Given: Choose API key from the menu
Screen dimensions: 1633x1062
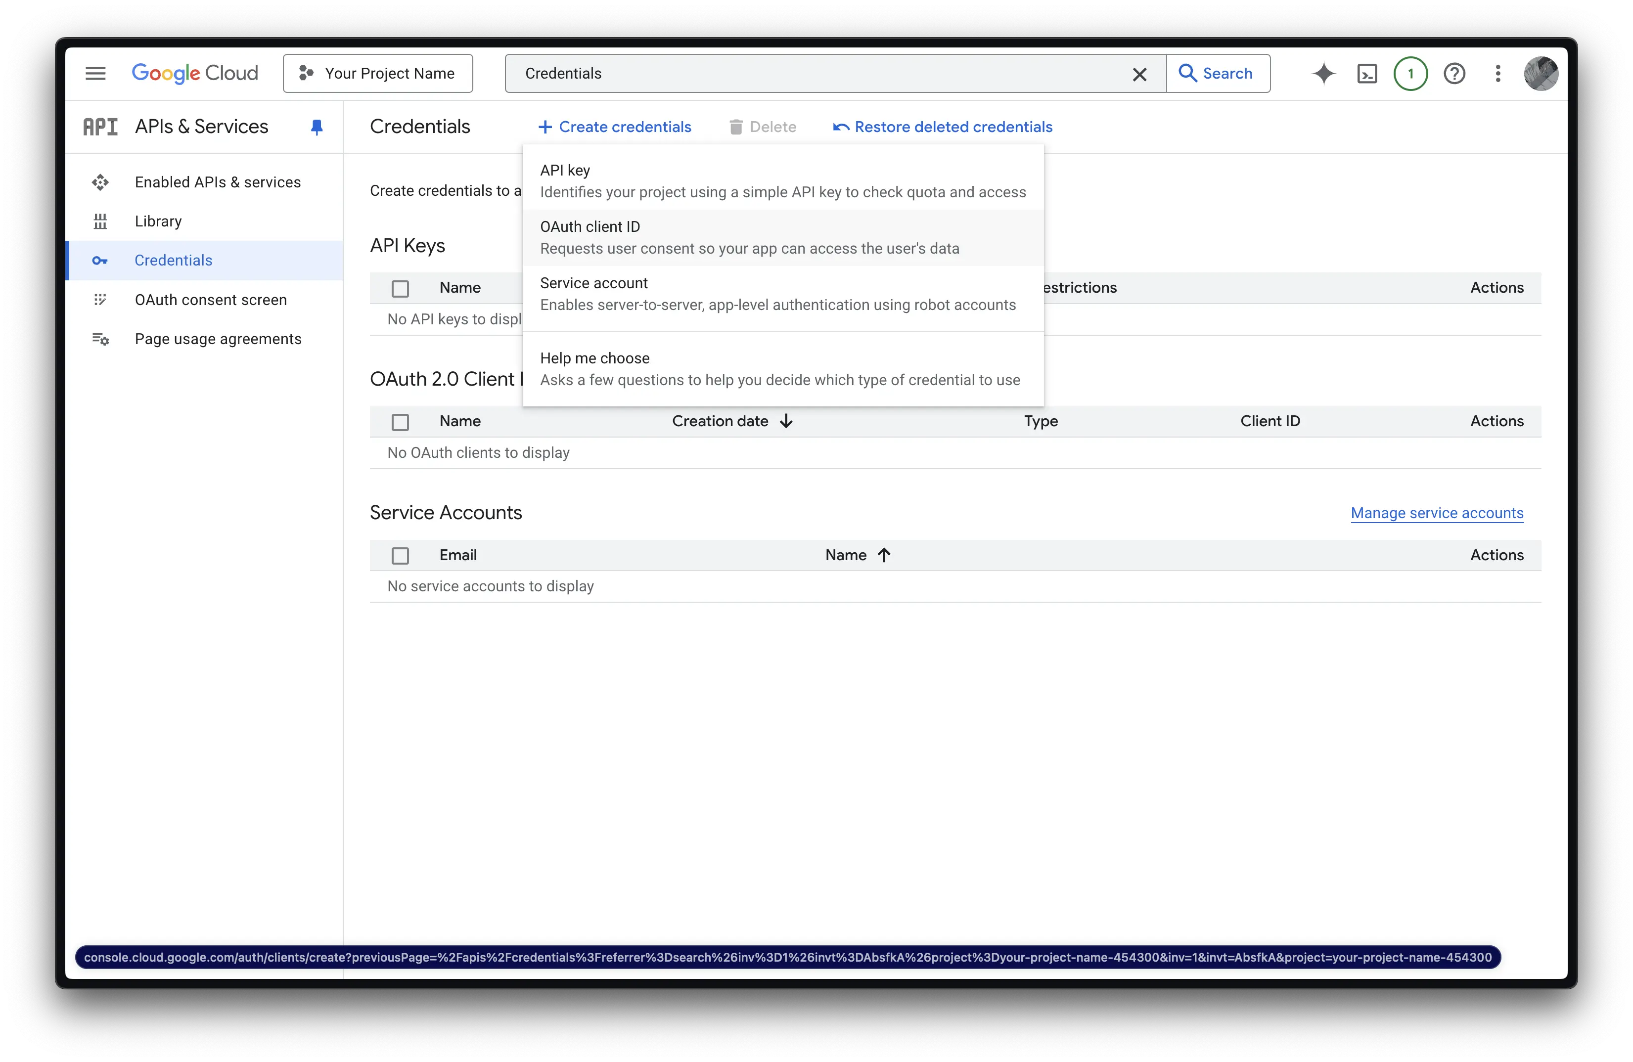Looking at the screenshot, I should [783, 181].
